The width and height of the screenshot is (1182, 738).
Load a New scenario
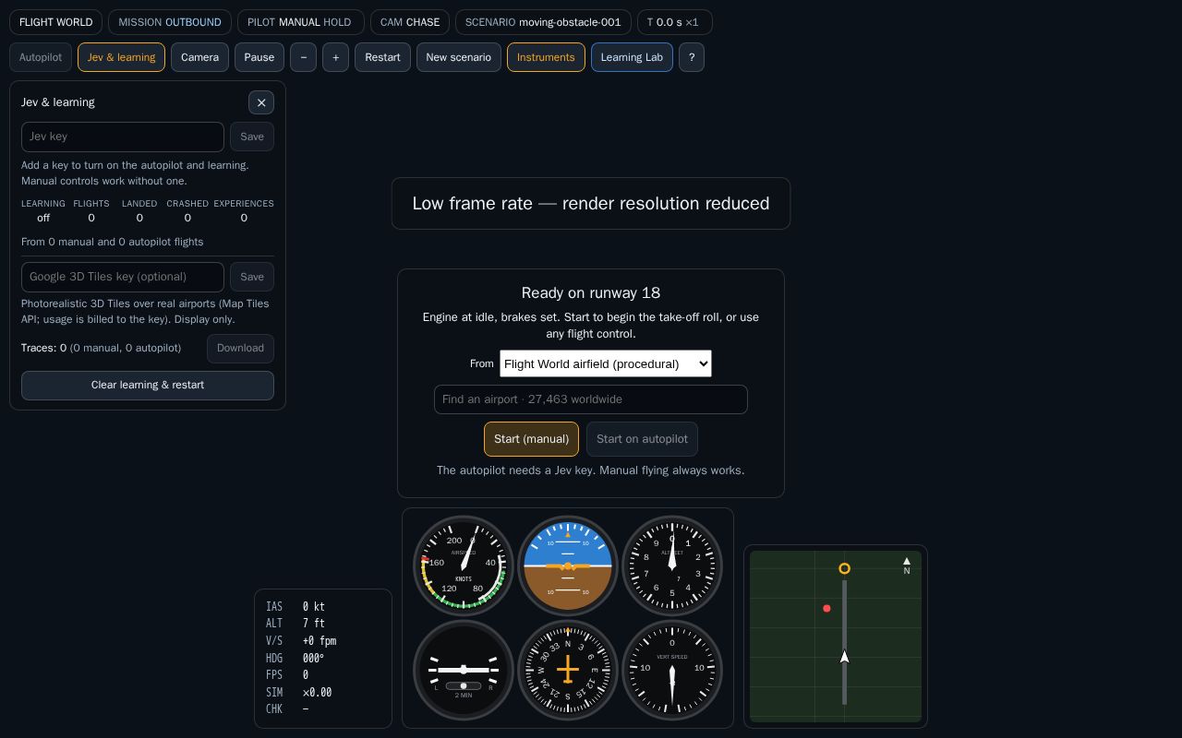click(459, 57)
